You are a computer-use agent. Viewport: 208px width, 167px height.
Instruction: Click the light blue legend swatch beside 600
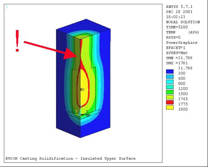(x=170, y=77)
